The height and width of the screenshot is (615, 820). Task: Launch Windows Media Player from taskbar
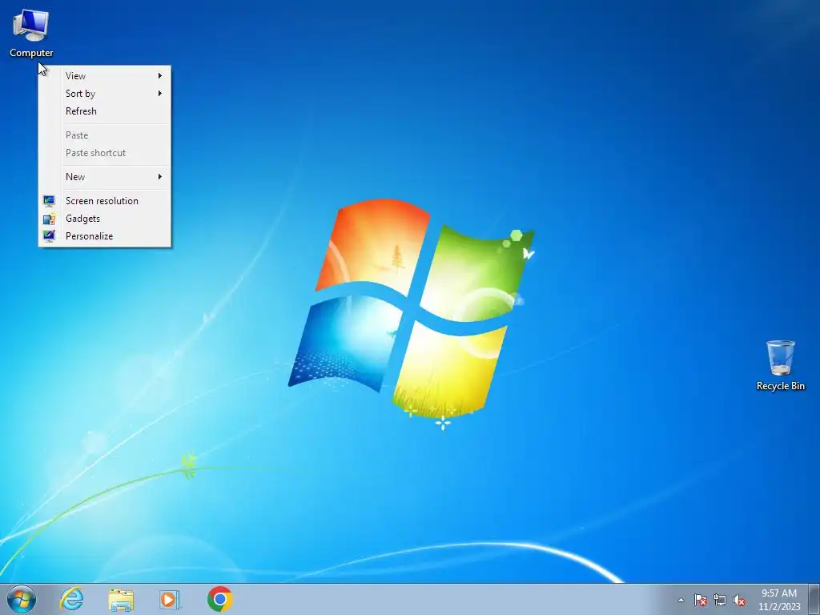tap(170, 599)
